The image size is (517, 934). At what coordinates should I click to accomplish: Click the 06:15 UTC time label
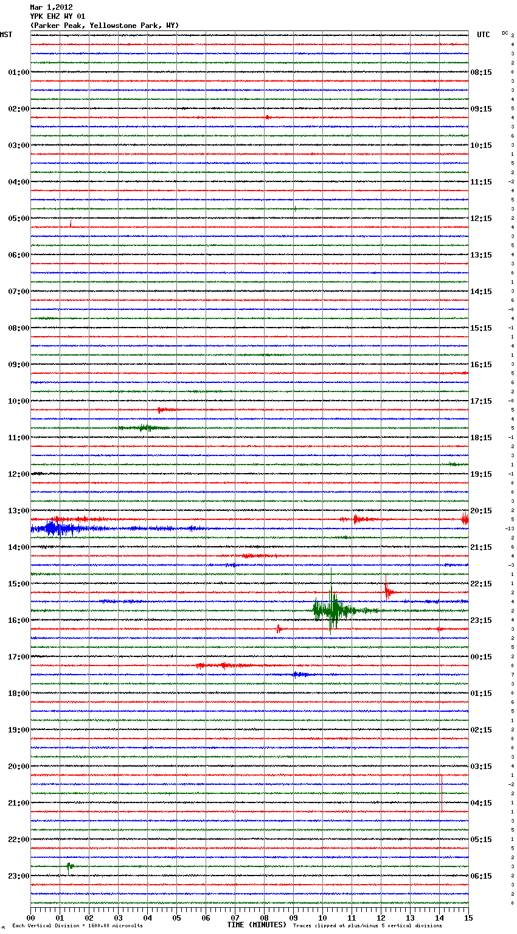tap(481, 876)
